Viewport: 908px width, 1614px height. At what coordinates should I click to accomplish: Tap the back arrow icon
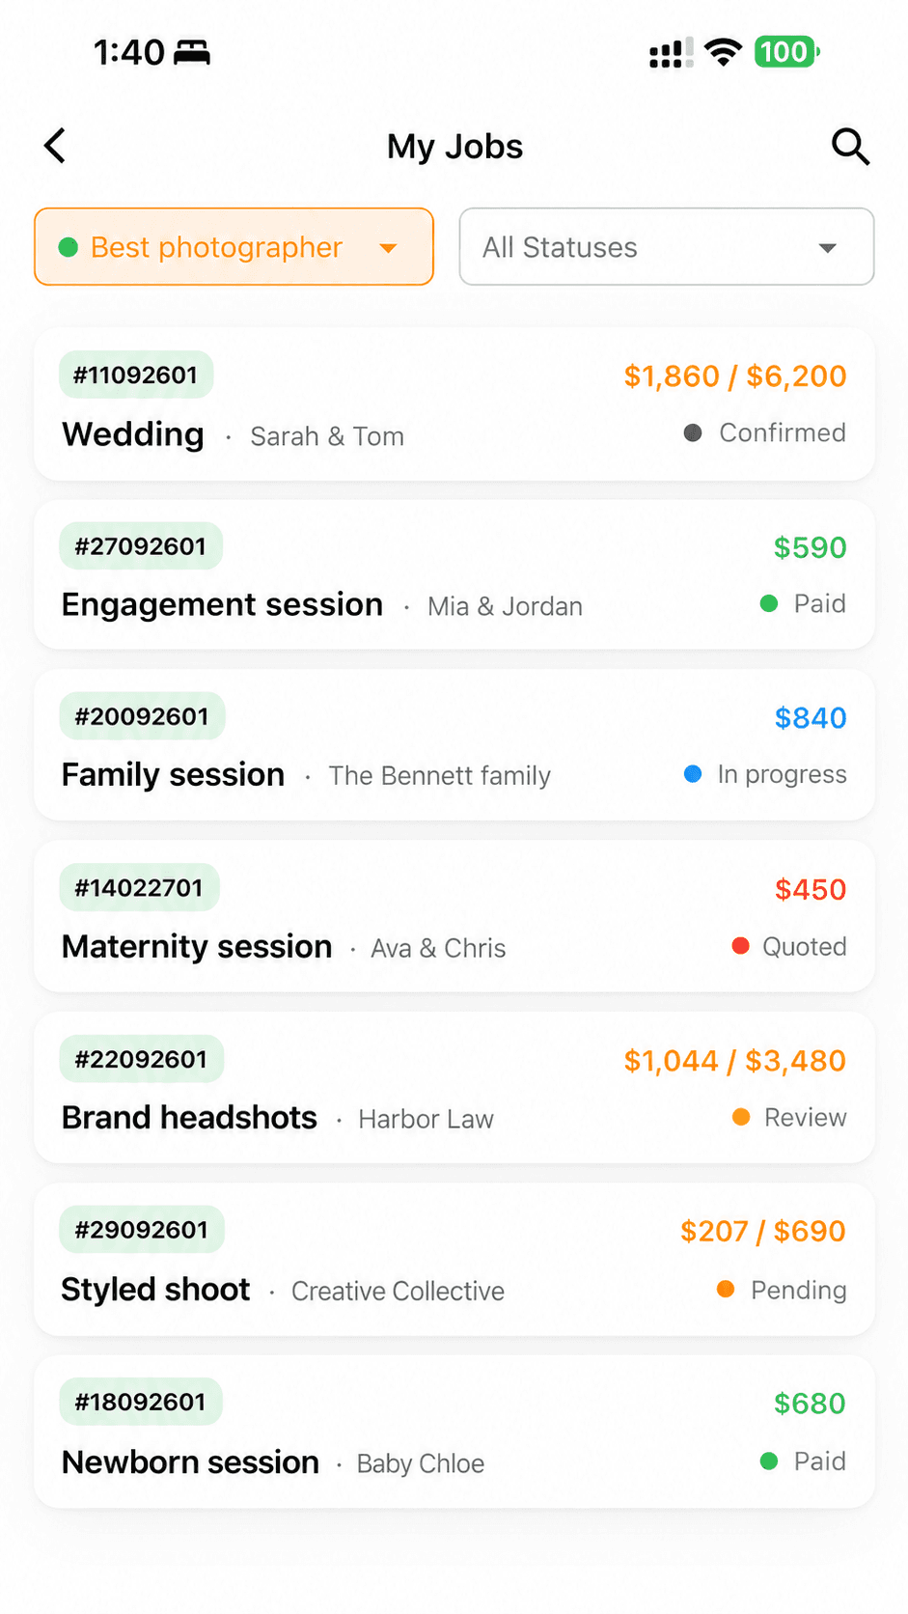coord(55,146)
